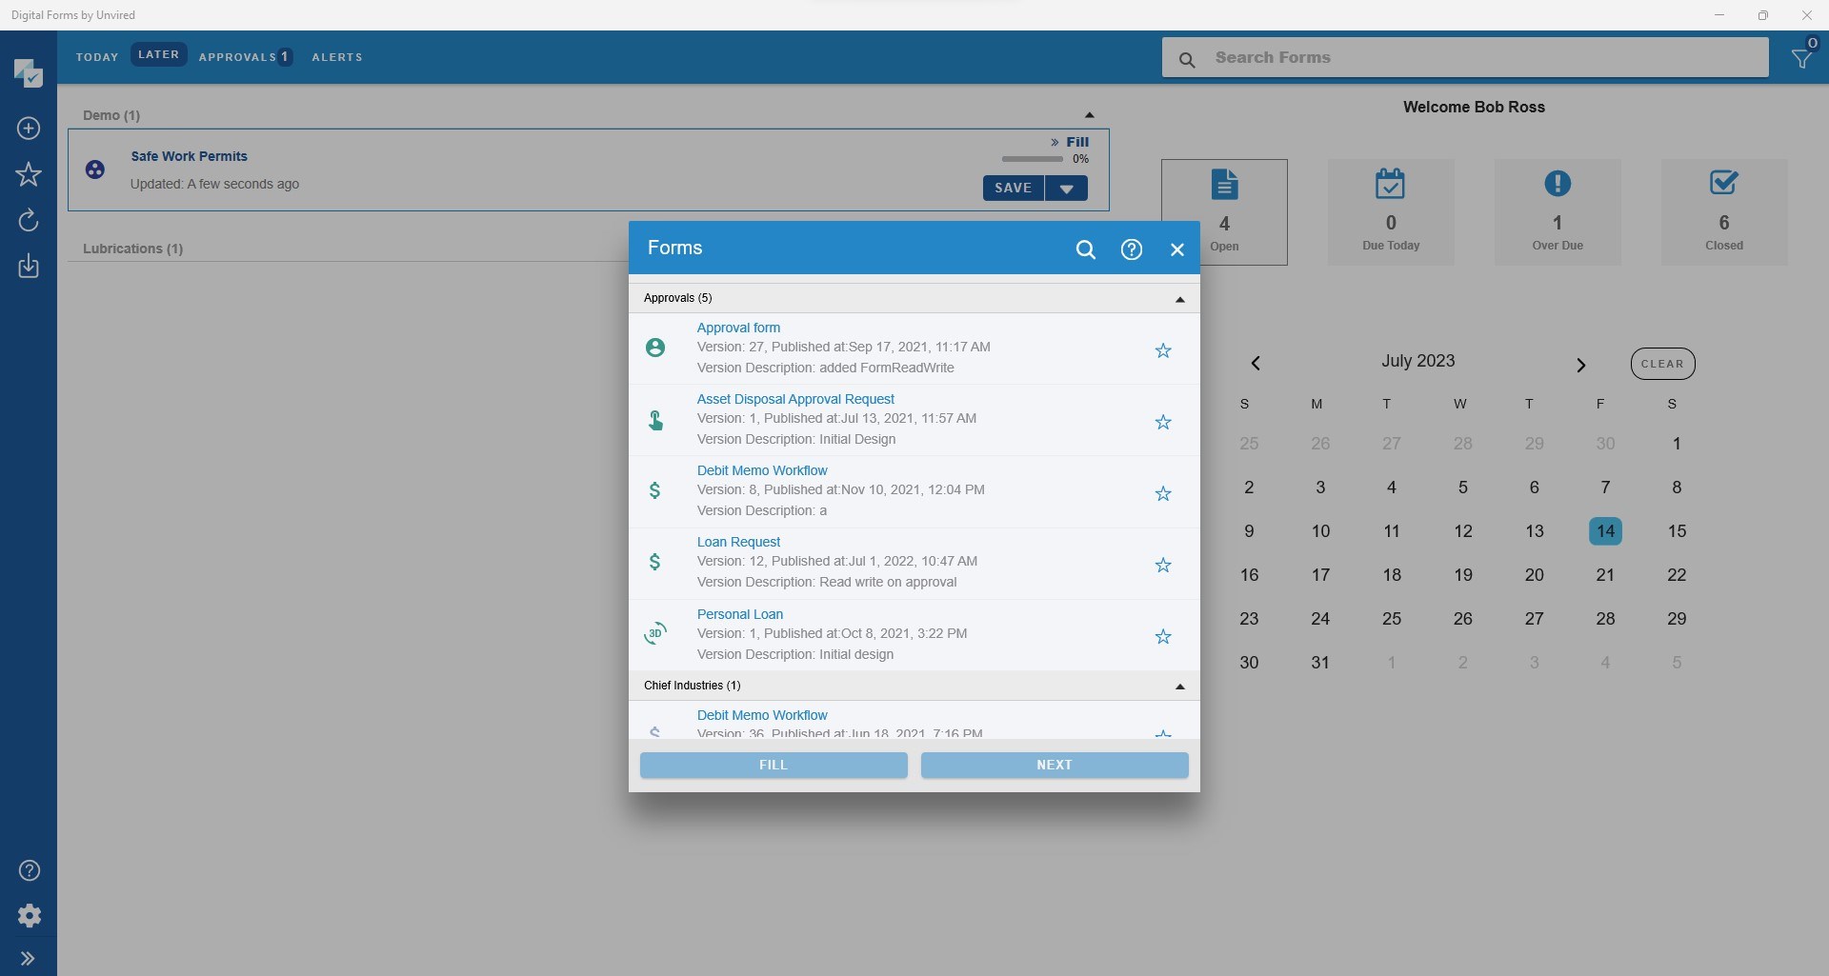1829x976 pixels.
Task: Go to next month in calendar
Action: pos(1580,365)
